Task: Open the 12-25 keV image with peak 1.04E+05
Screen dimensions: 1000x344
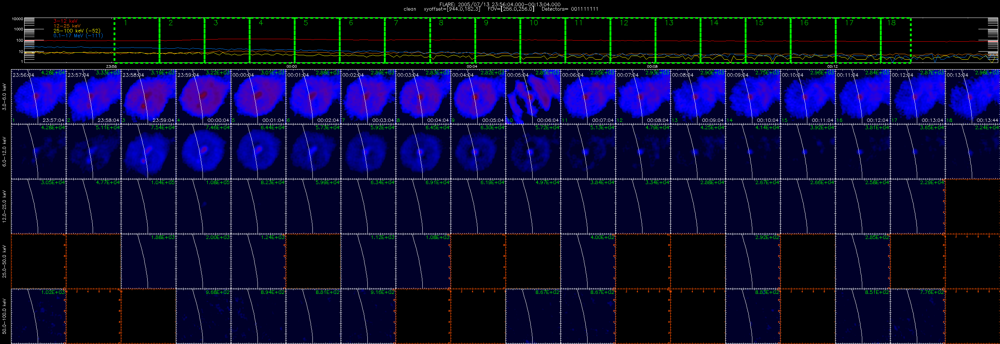Action: pyautogui.click(x=148, y=206)
